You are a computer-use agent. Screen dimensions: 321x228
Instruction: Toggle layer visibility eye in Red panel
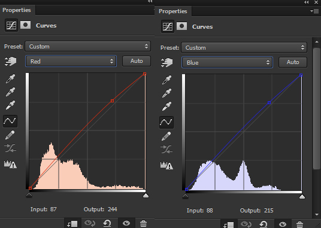pos(126,223)
